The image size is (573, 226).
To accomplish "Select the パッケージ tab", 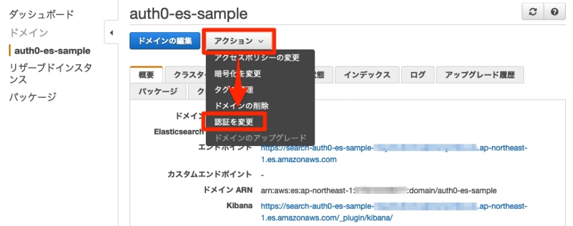I will tap(158, 91).
